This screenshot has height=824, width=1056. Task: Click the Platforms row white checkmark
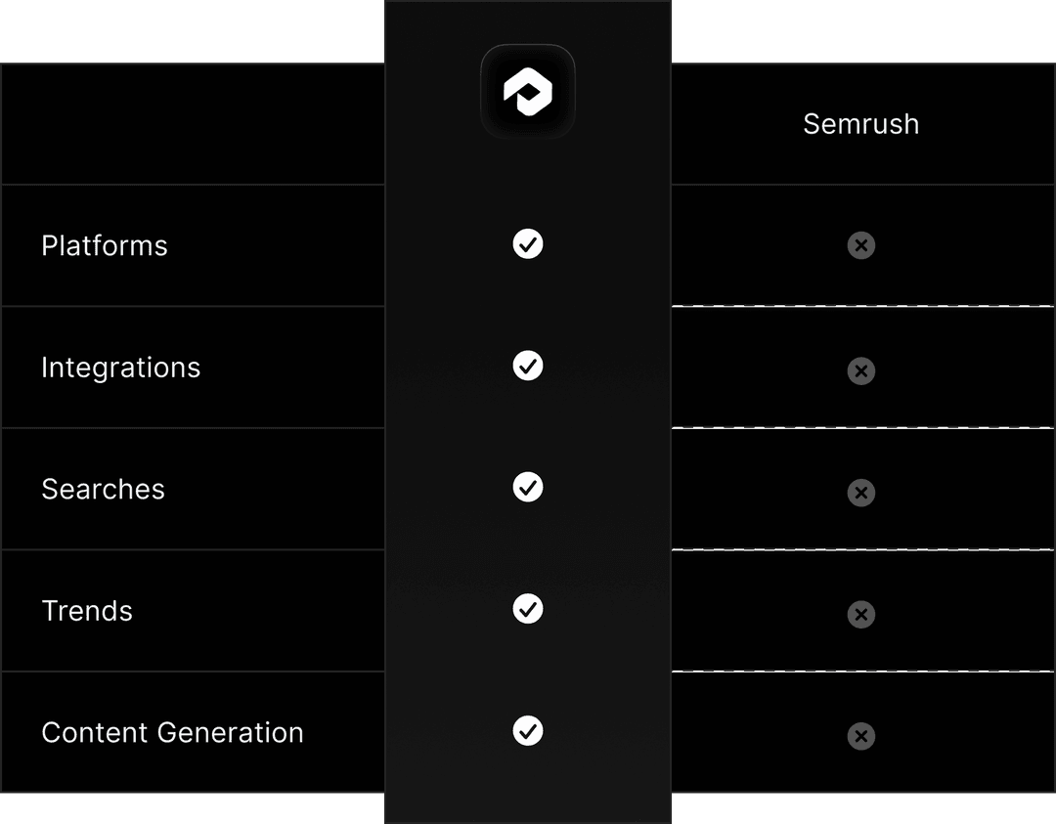(x=528, y=244)
